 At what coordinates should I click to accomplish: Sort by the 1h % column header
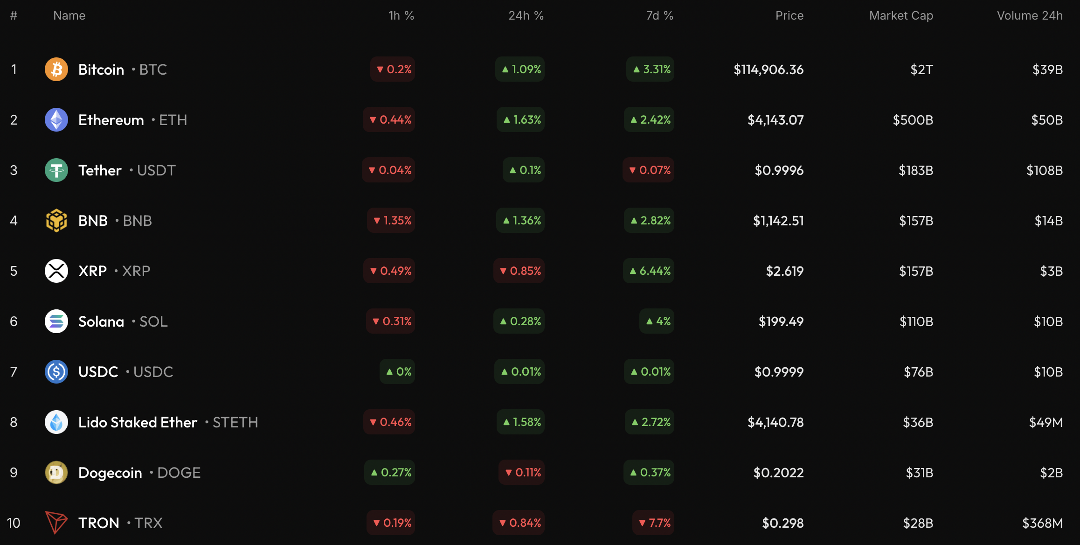tap(401, 15)
